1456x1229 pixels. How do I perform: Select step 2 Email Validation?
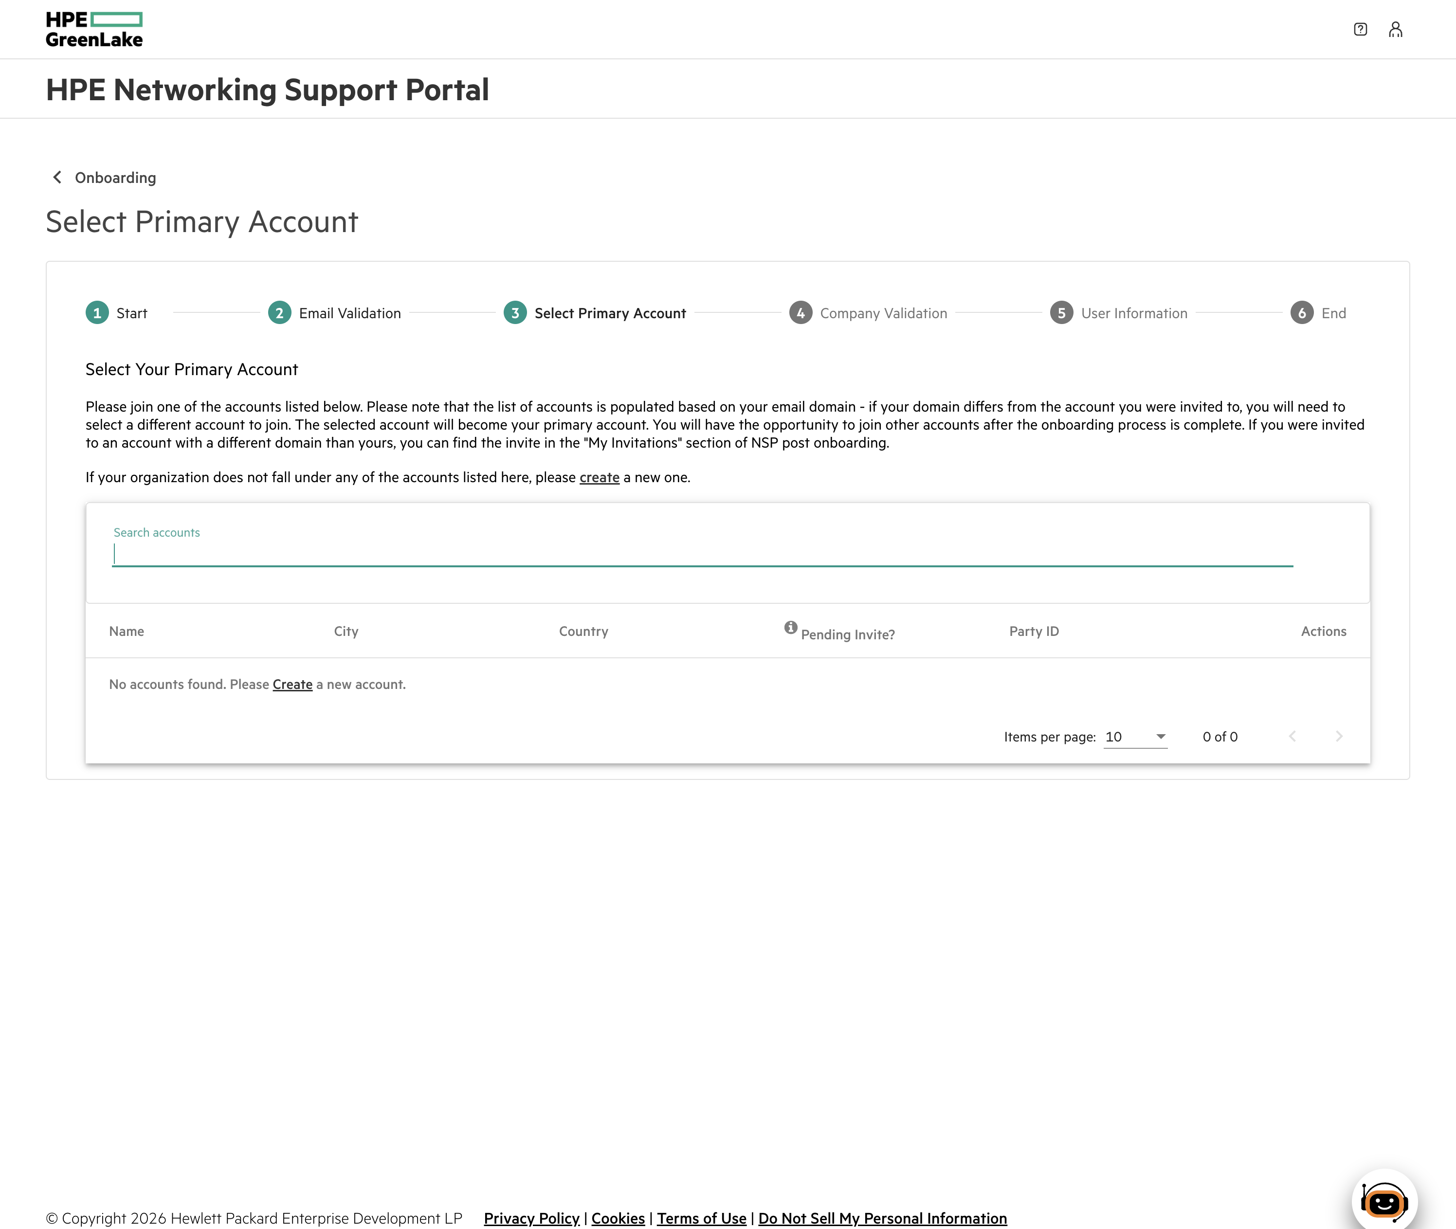(x=334, y=313)
